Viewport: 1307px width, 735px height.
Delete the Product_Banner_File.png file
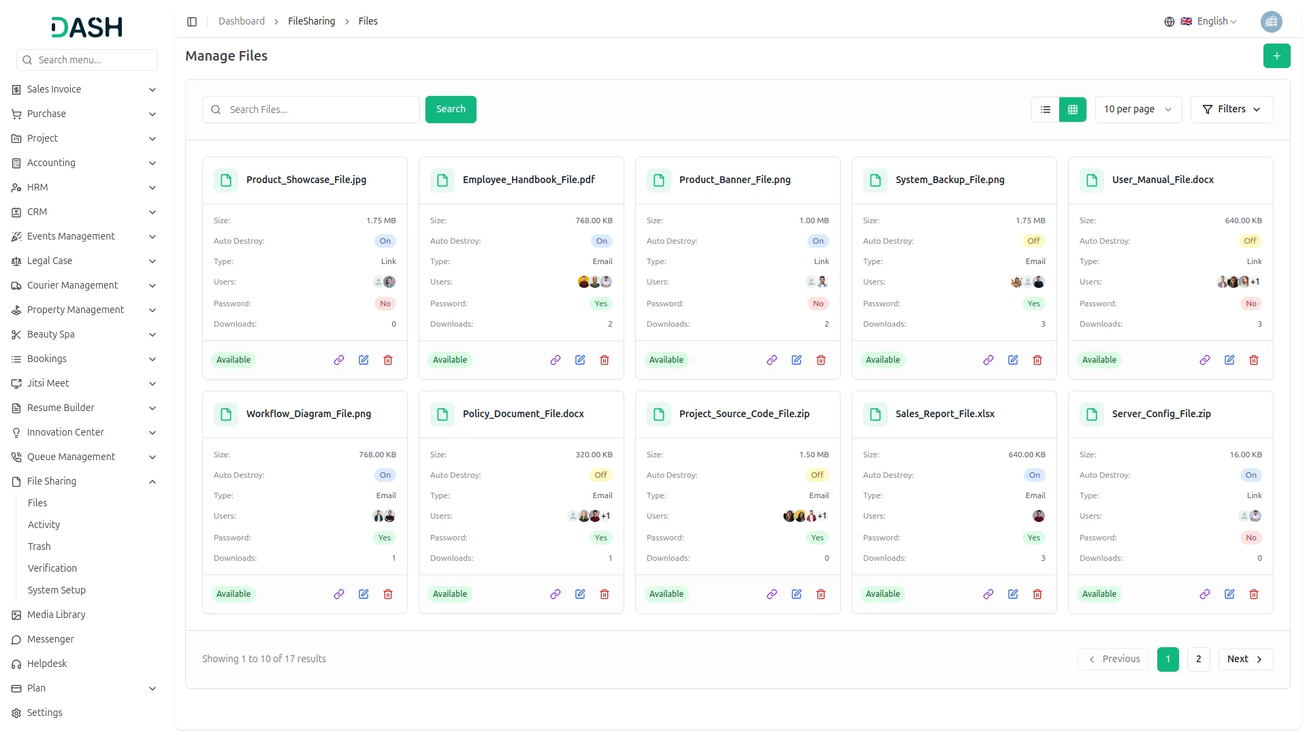[820, 360]
